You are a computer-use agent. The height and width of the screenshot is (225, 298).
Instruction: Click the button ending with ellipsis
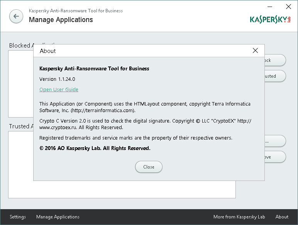pyautogui.click(x=275, y=141)
